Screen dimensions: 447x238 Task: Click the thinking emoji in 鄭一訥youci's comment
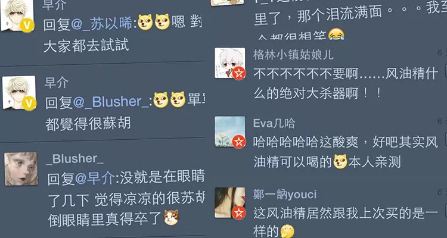(x=287, y=231)
